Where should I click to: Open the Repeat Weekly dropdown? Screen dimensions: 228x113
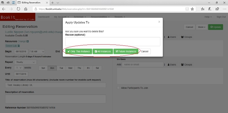point(25,62)
